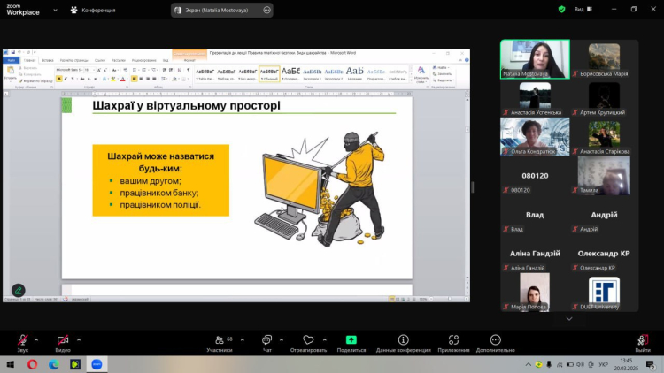664x373 pixels.
Task: Open the Приложения apps icon
Action: [x=453, y=341]
